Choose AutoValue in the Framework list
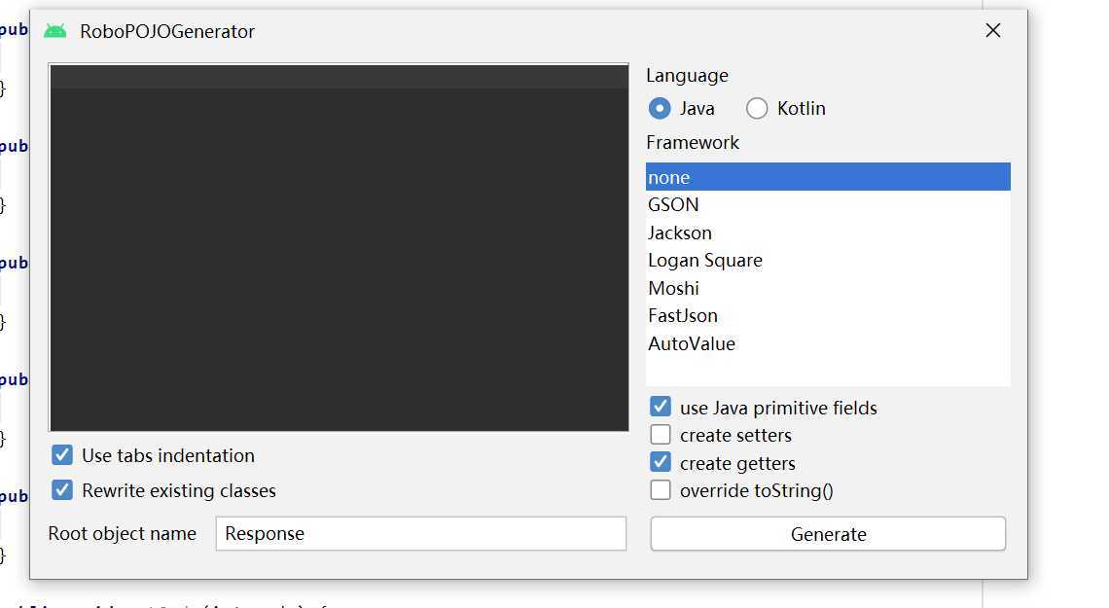The image size is (1109, 608). [828, 343]
